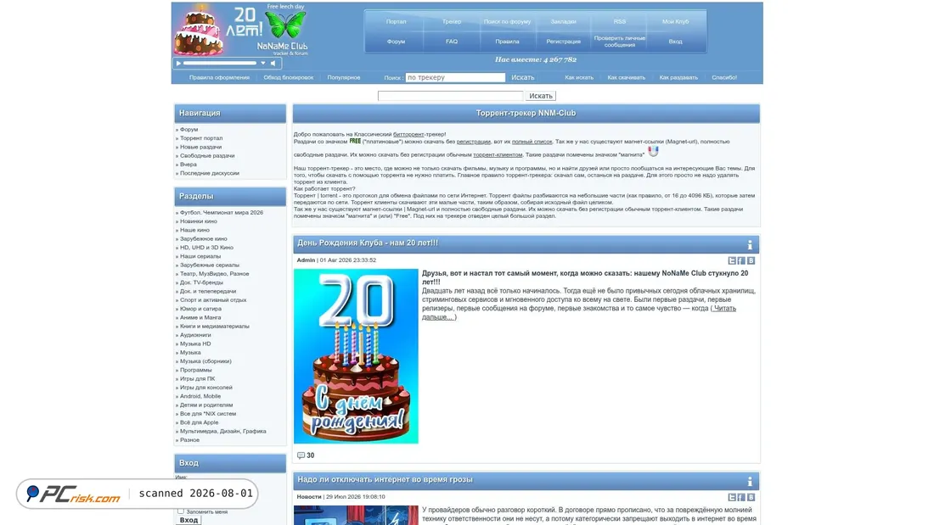Share the thunderstorm post on Facebook
Screen dimensions: 934x525
coord(741,497)
